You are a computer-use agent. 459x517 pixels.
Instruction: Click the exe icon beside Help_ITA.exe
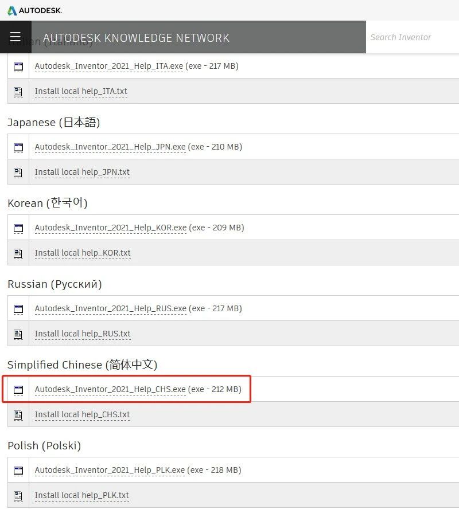pyautogui.click(x=18, y=66)
